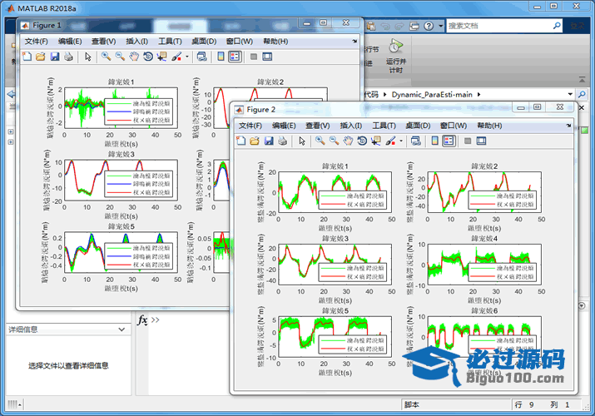Hide plot tools in Figure 2 toolbar
The height and width of the screenshot is (416, 595).
468,141
